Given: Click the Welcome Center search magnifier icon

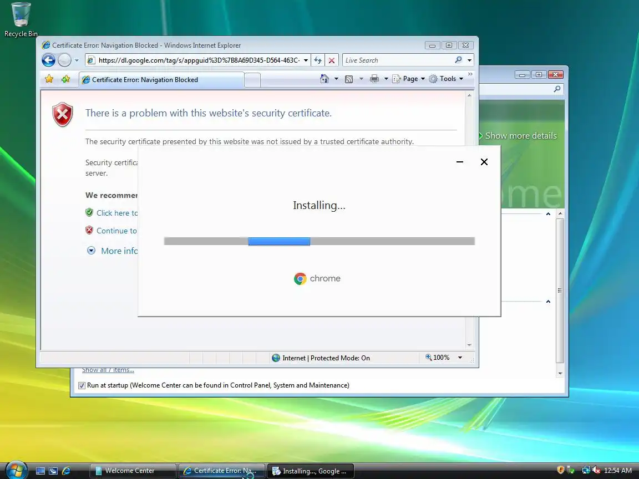Looking at the screenshot, I should pos(557,89).
